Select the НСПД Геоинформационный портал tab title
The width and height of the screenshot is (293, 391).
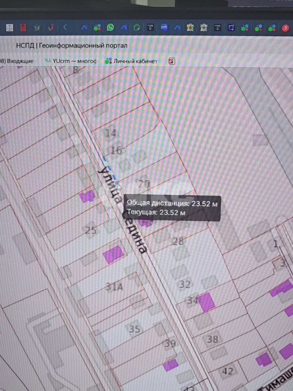click(x=72, y=46)
